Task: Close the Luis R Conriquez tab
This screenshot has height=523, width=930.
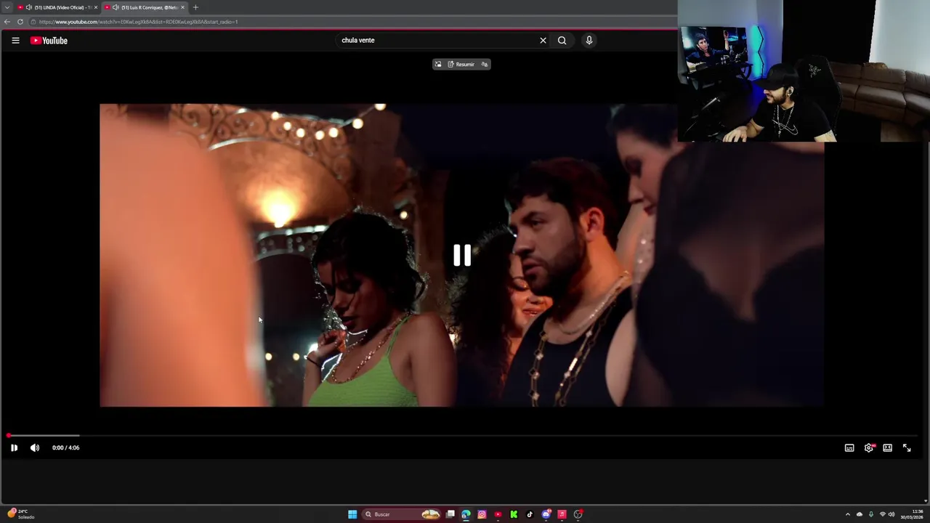Action: point(182,7)
